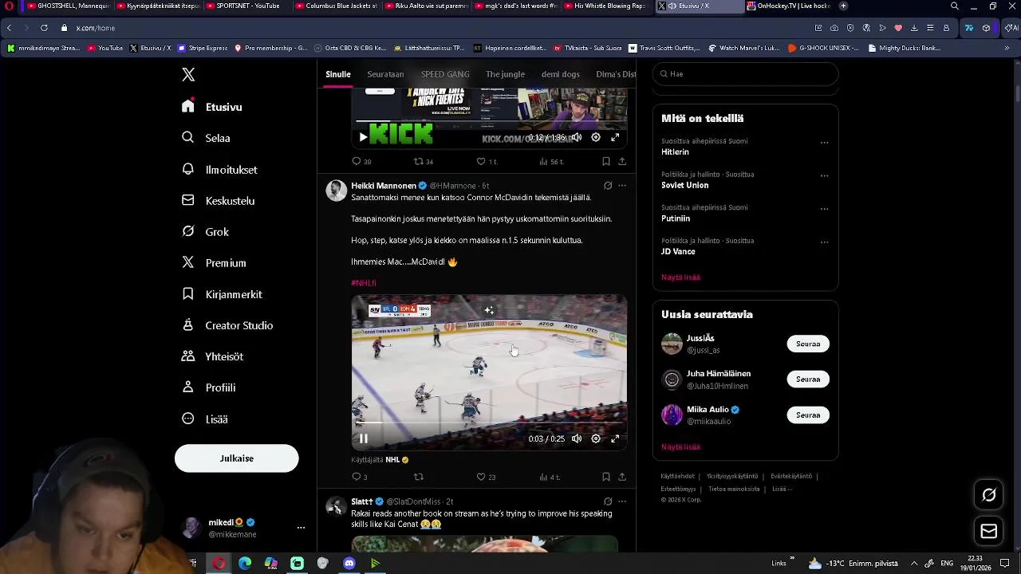This screenshot has width=1021, height=574.
Task: Open floating messages envelope button
Action: point(988,531)
